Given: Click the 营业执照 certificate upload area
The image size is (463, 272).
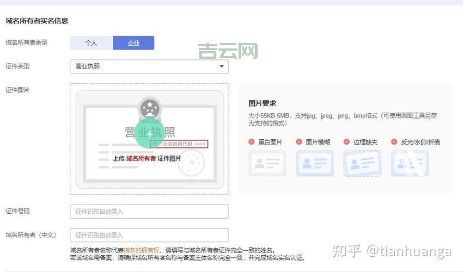Looking at the screenshot, I should (149, 139).
